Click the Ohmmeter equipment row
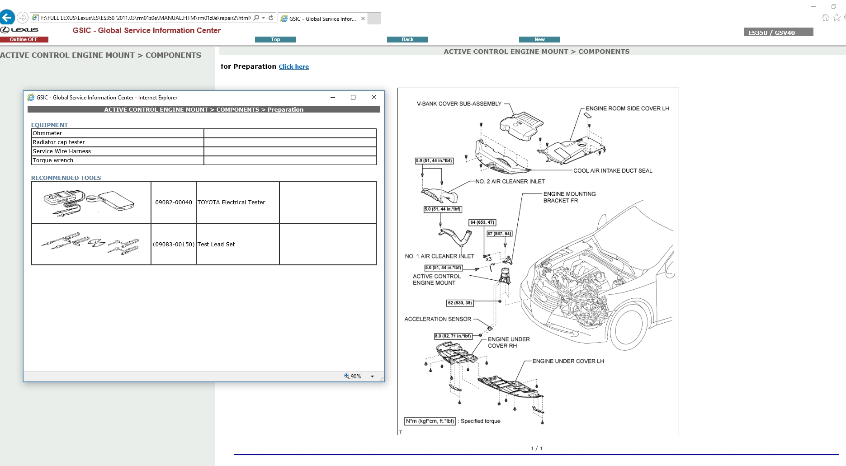This screenshot has width=846, height=466. coord(204,133)
